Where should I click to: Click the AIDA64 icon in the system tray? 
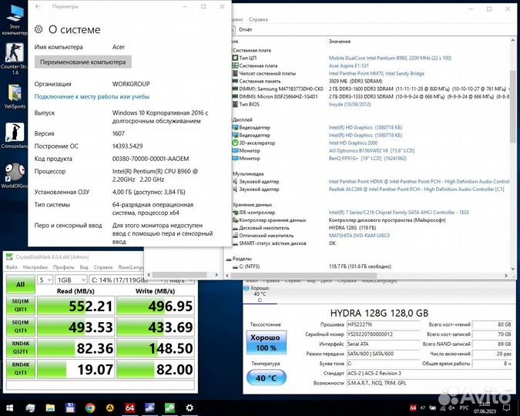[413, 408]
